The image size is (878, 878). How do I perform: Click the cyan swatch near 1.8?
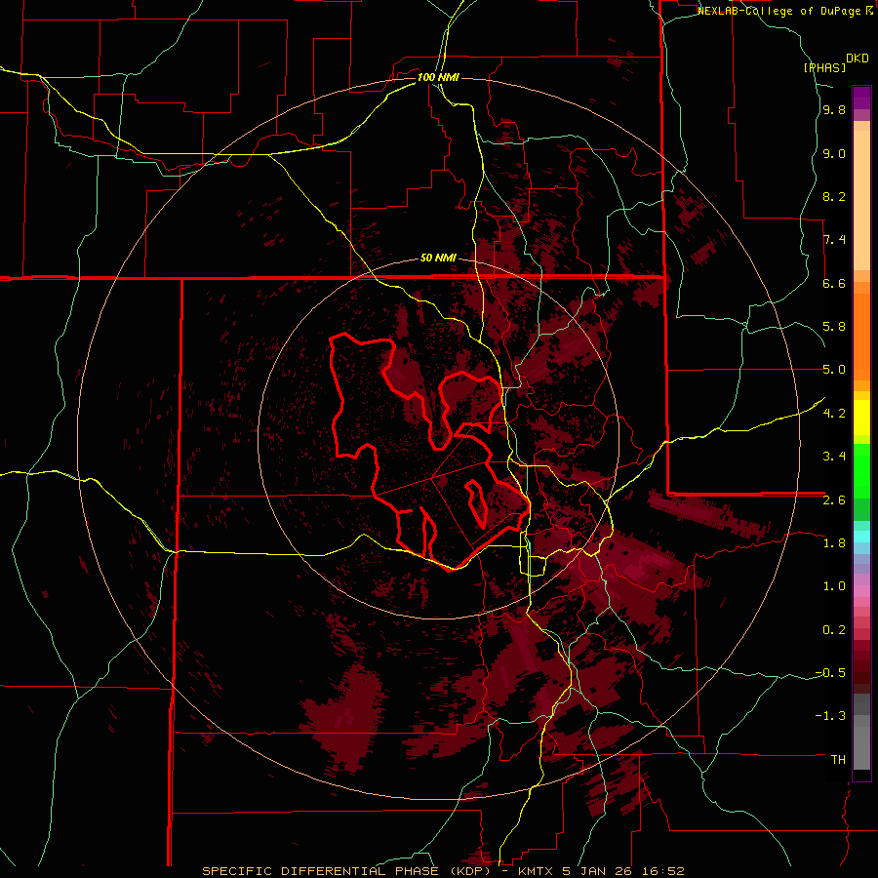[x=861, y=537]
